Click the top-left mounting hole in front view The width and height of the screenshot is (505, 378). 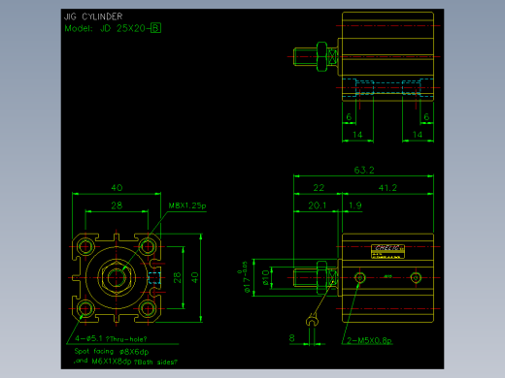pyautogui.click(x=85, y=246)
